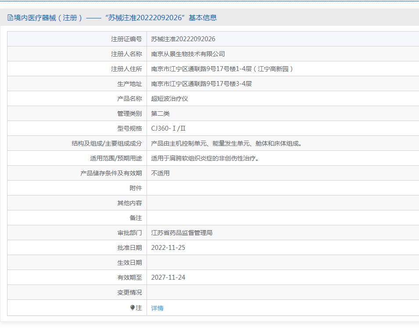
Task: Click the document icon in the page header
Action: coord(10,18)
